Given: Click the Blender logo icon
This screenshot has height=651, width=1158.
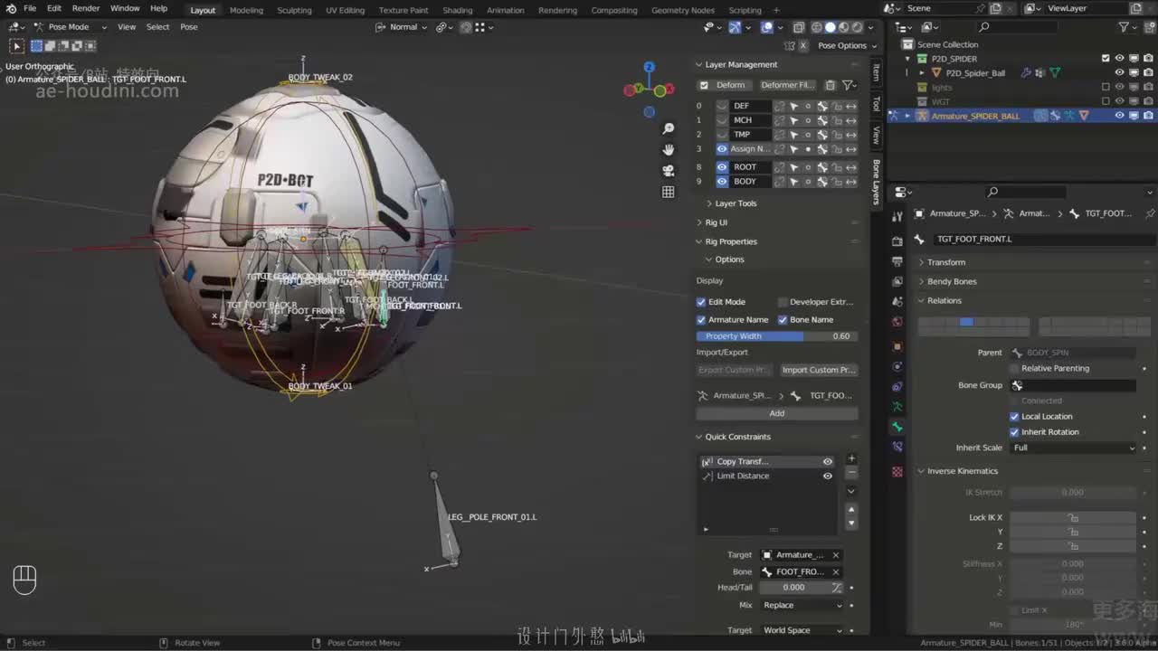Looking at the screenshot, I should 11,8.
